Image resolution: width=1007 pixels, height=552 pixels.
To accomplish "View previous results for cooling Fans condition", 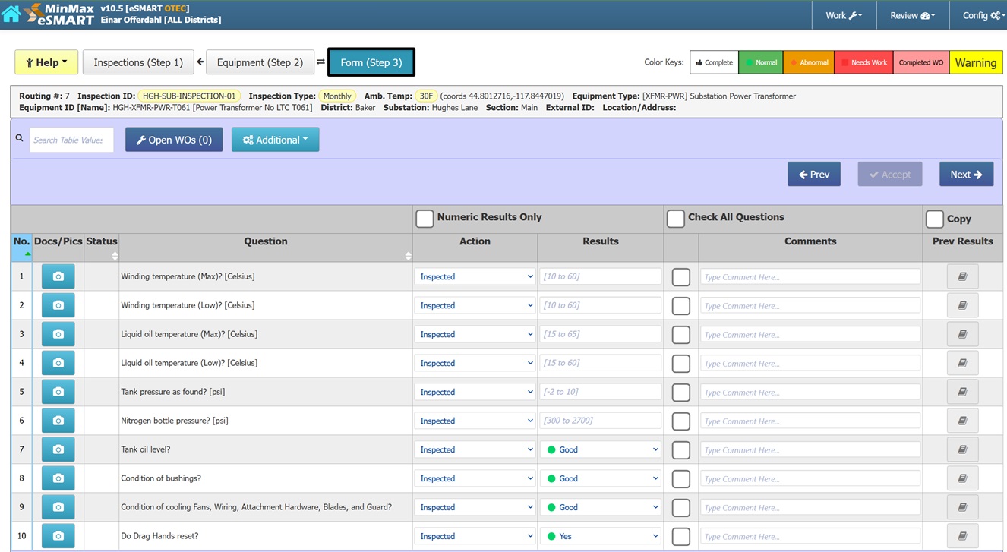I will point(962,507).
